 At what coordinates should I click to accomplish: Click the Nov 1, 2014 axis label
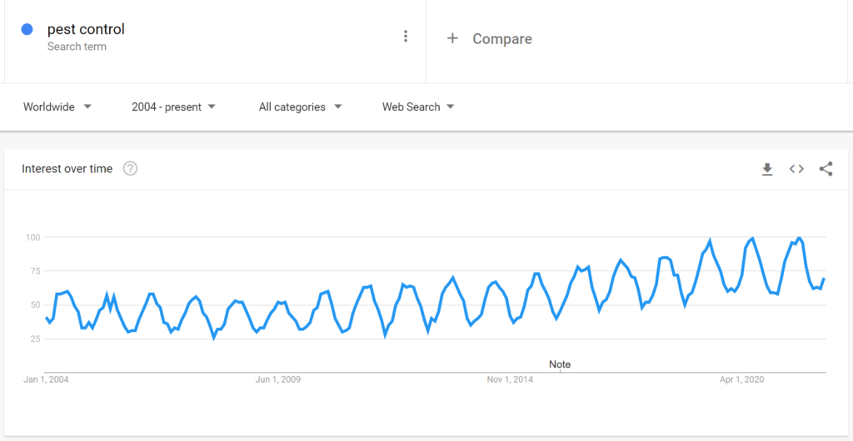[511, 379]
